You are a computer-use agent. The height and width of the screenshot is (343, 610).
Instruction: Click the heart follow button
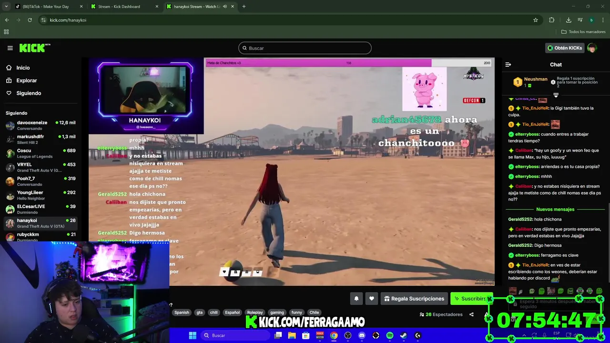(x=372, y=299)
